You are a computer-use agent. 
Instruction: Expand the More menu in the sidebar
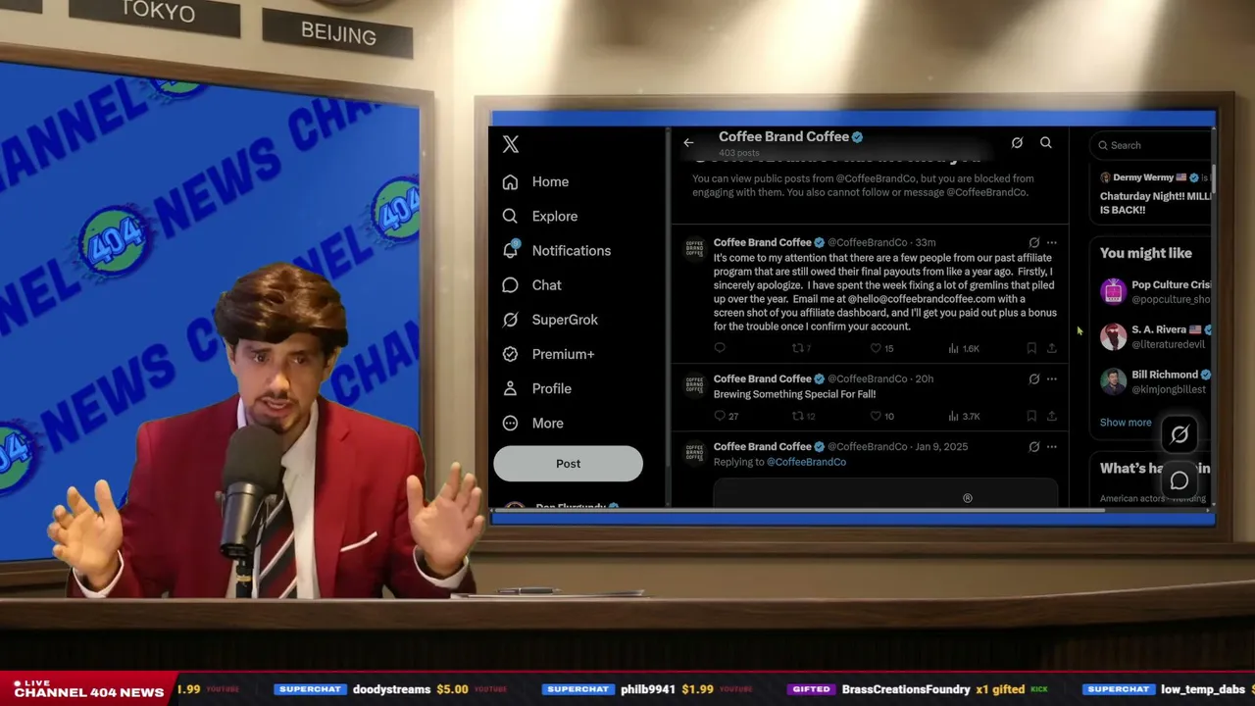coord(532,423)
